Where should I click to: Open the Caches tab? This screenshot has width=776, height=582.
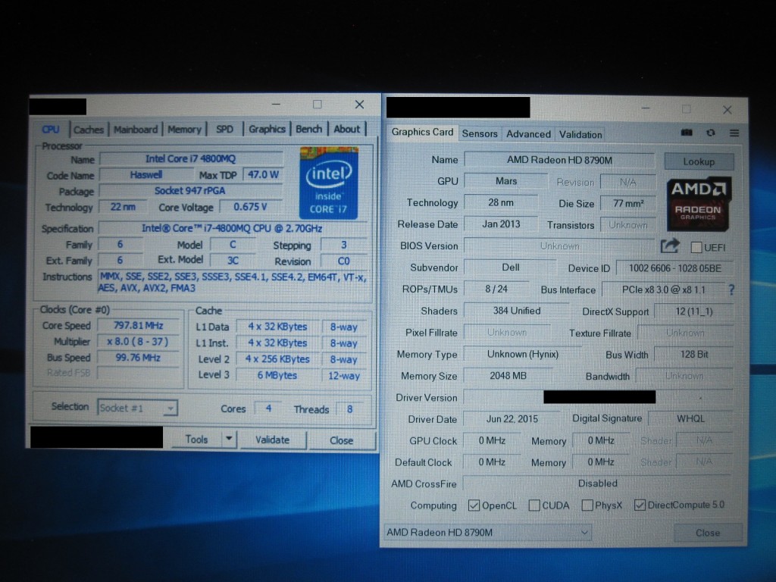pos(89,130)
